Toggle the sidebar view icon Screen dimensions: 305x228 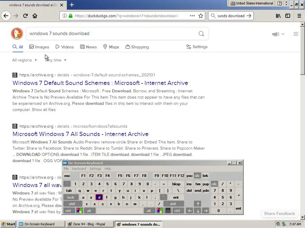(x=288, y=16)
